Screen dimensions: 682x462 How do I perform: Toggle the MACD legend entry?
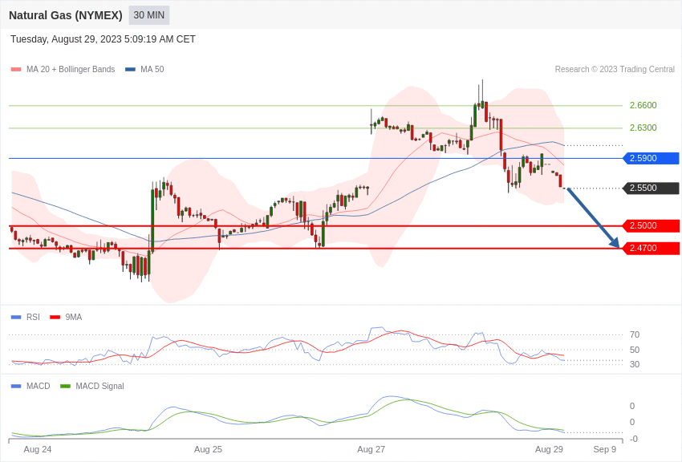coord(30,386)
